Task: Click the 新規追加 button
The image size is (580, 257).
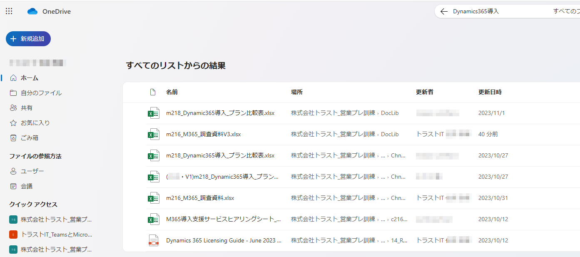Action: click(28, 39)
